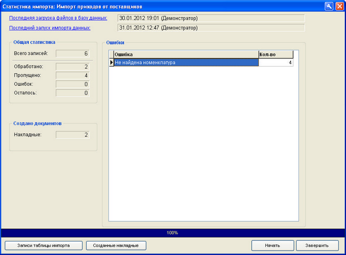Open link 'Последний запуск импорта данных'

coord(49,28)
